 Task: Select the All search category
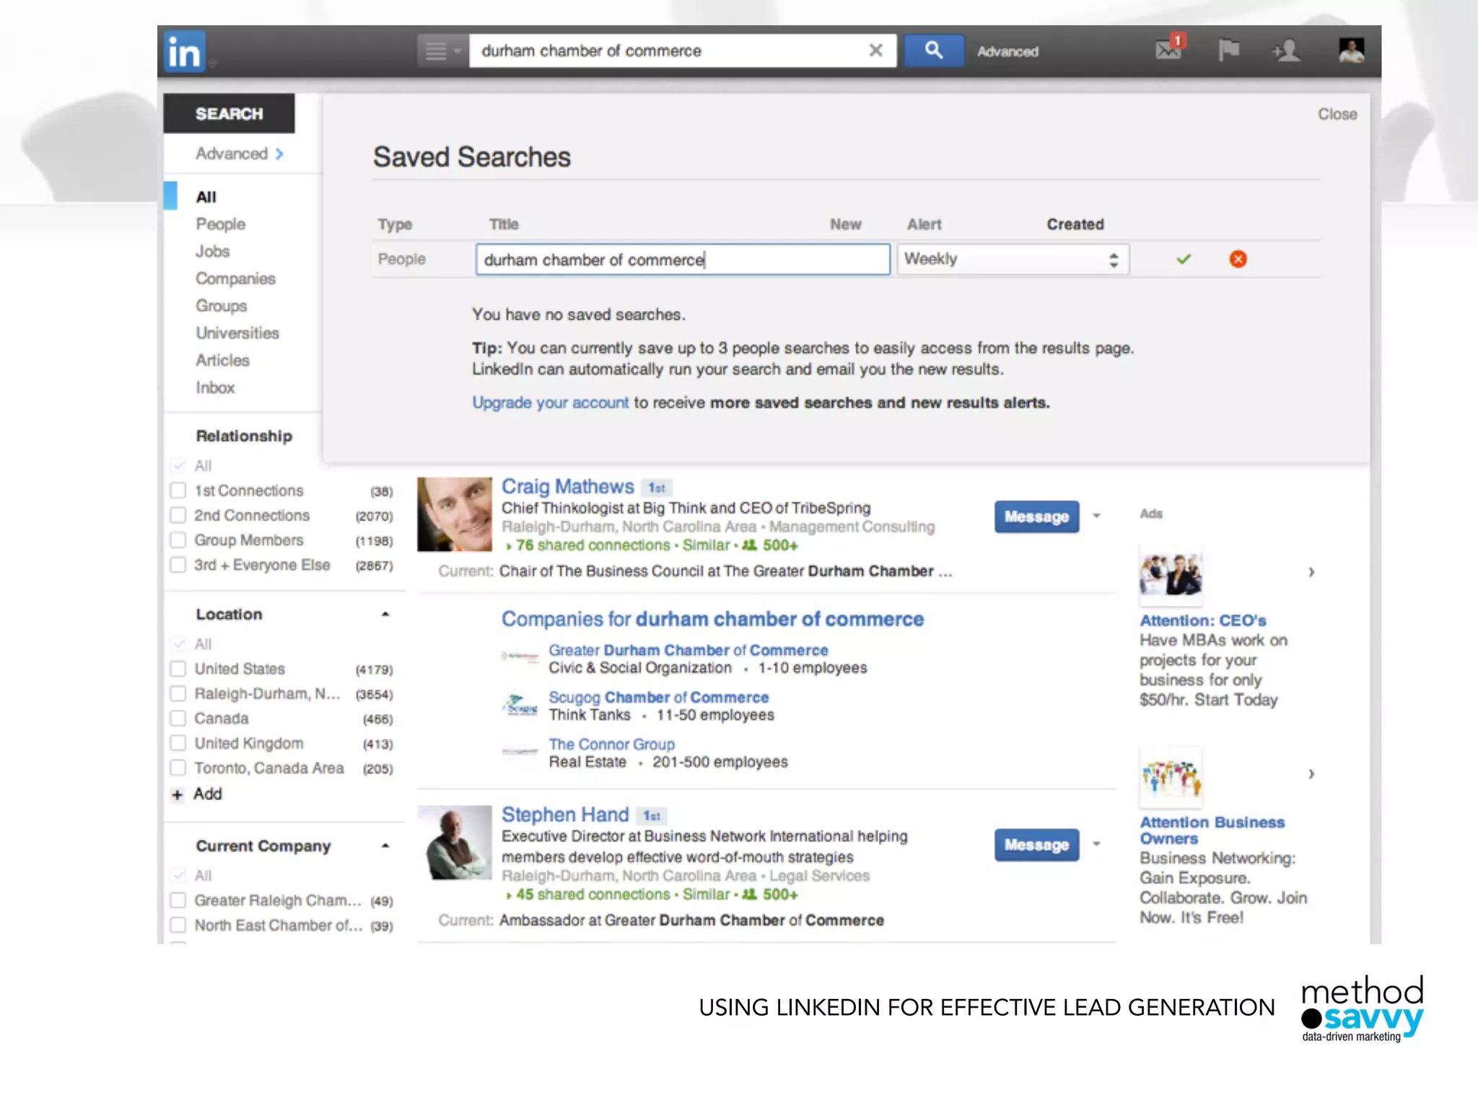206,197
